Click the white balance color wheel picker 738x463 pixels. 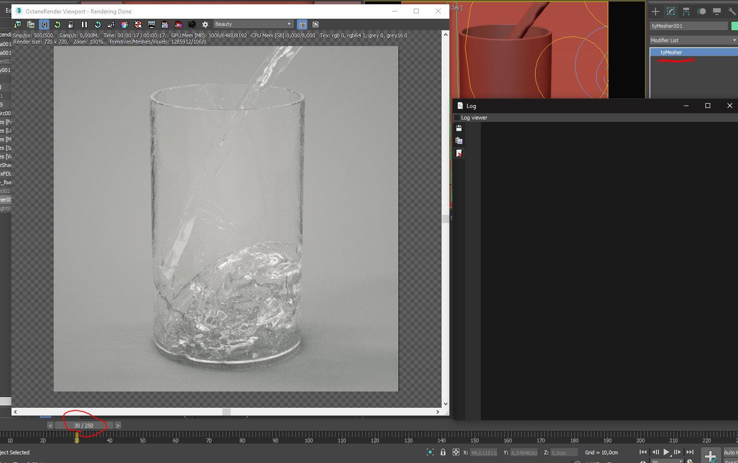(x=125, y=24)
